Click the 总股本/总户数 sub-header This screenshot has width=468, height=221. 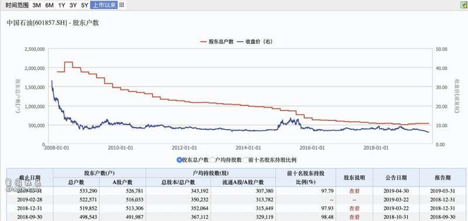[x=178, y=182]
